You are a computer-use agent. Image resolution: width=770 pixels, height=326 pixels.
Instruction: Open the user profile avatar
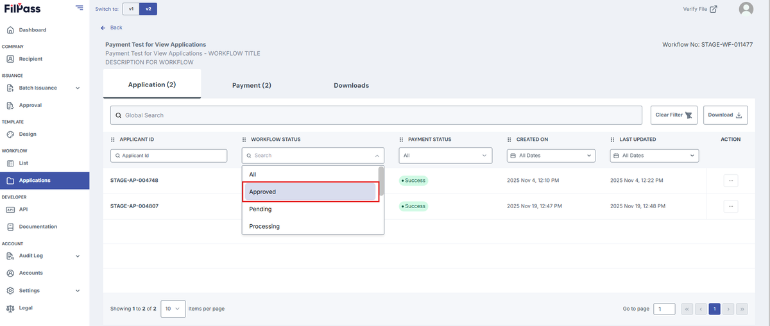(x=746, y=9)
